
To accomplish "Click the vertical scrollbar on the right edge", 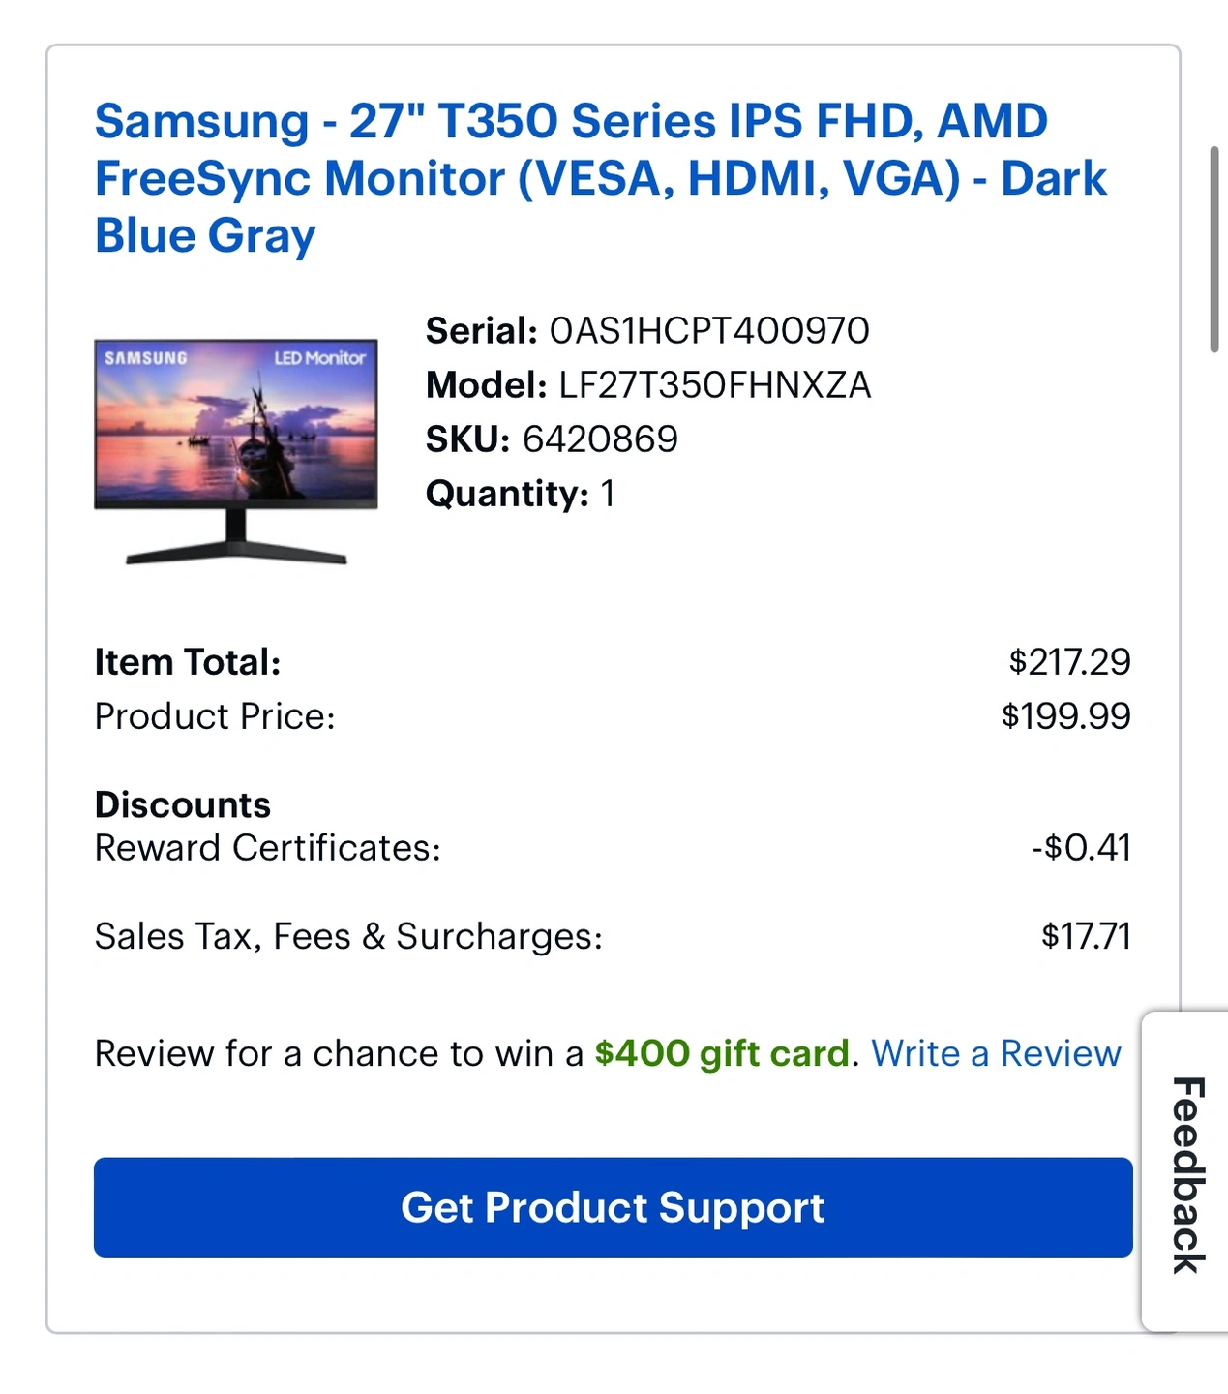I will (1213, 250).
